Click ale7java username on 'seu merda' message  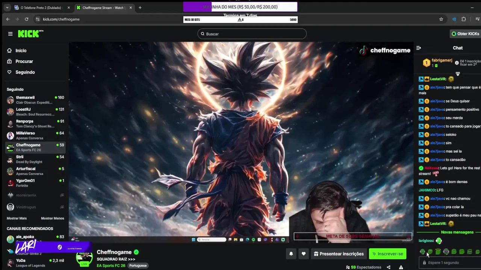pyautogui.click(x=437, y=118)
